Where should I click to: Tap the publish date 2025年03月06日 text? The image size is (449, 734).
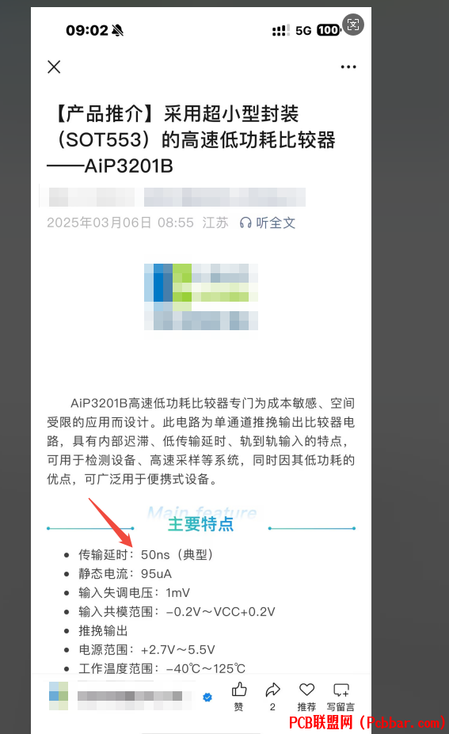(99, 222)
